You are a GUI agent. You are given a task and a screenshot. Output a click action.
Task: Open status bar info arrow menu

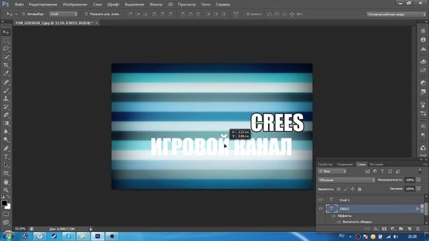[x=91, y=229]
